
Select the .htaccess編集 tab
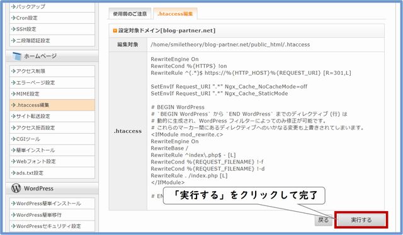[175, 14]
